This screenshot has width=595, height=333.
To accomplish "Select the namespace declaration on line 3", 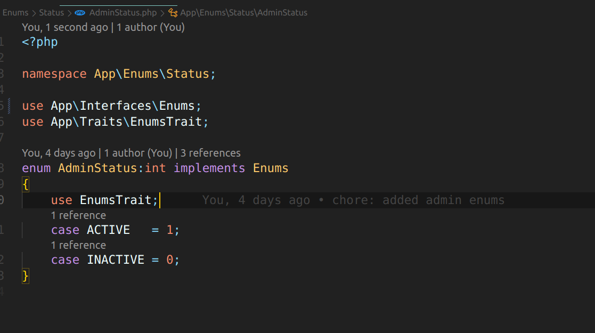I will pyautogui.click(x=117, y=74).
